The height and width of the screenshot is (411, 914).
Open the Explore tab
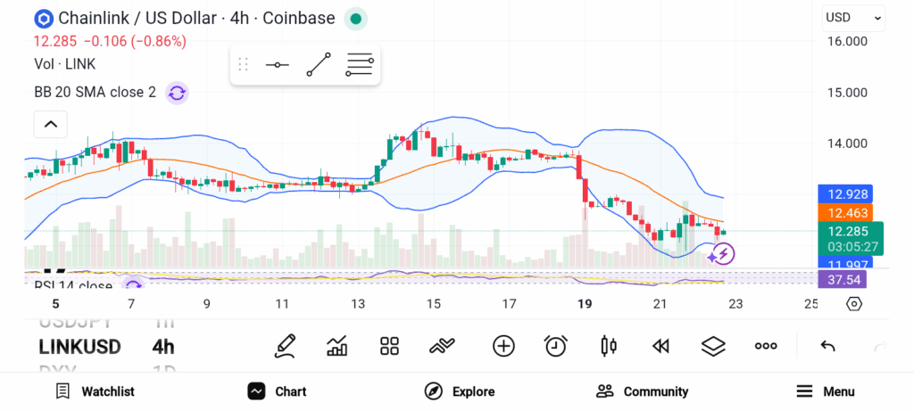460,391
